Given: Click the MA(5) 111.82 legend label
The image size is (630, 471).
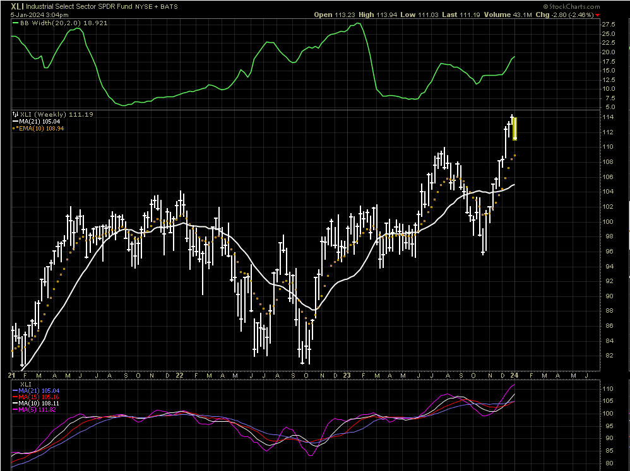Looking at the screenshot, I should (x=37, y=410).
